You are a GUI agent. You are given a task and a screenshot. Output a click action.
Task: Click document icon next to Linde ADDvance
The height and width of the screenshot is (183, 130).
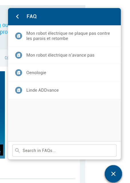(19, 90)
